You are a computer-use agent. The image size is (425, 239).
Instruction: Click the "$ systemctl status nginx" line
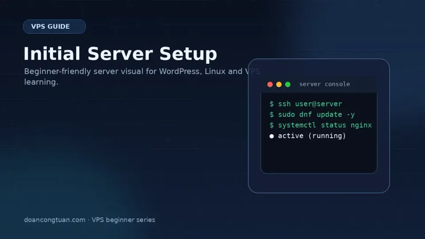tap(321, 125)
